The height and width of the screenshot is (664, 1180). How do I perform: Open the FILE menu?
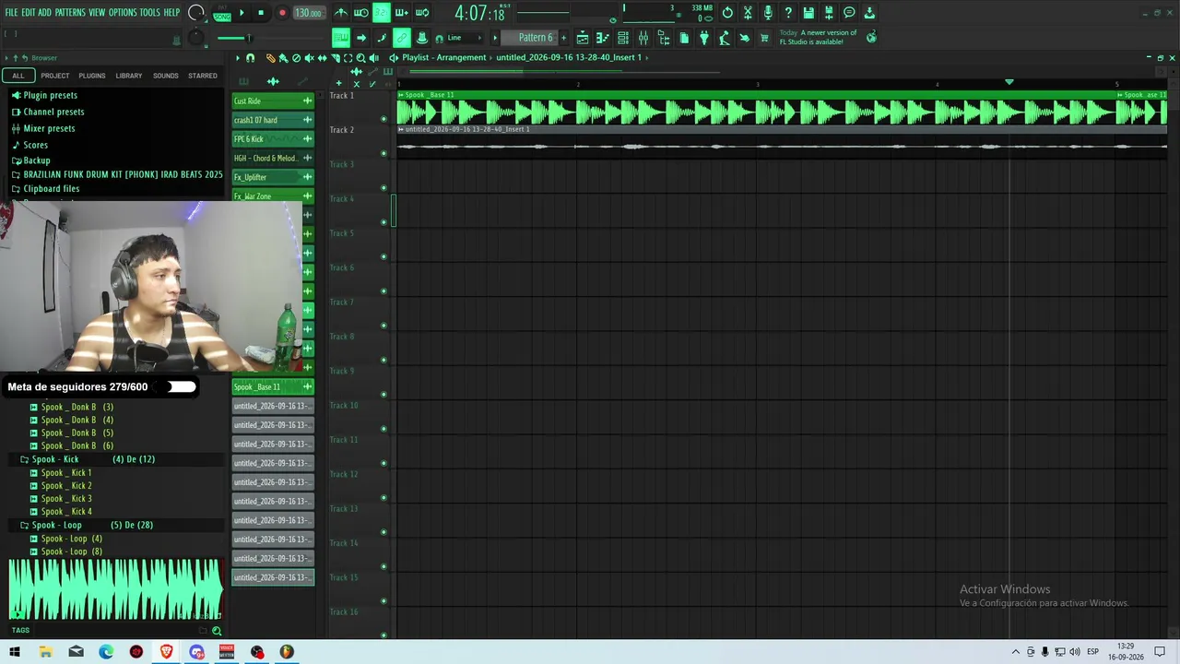pos(11,13)
